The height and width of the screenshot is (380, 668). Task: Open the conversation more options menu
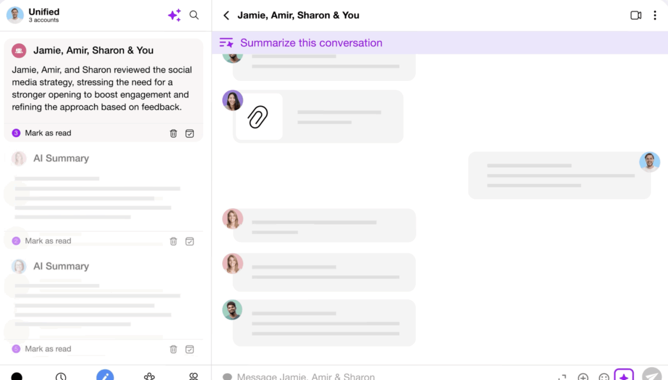pyautogui.click(x=655, y=16)
